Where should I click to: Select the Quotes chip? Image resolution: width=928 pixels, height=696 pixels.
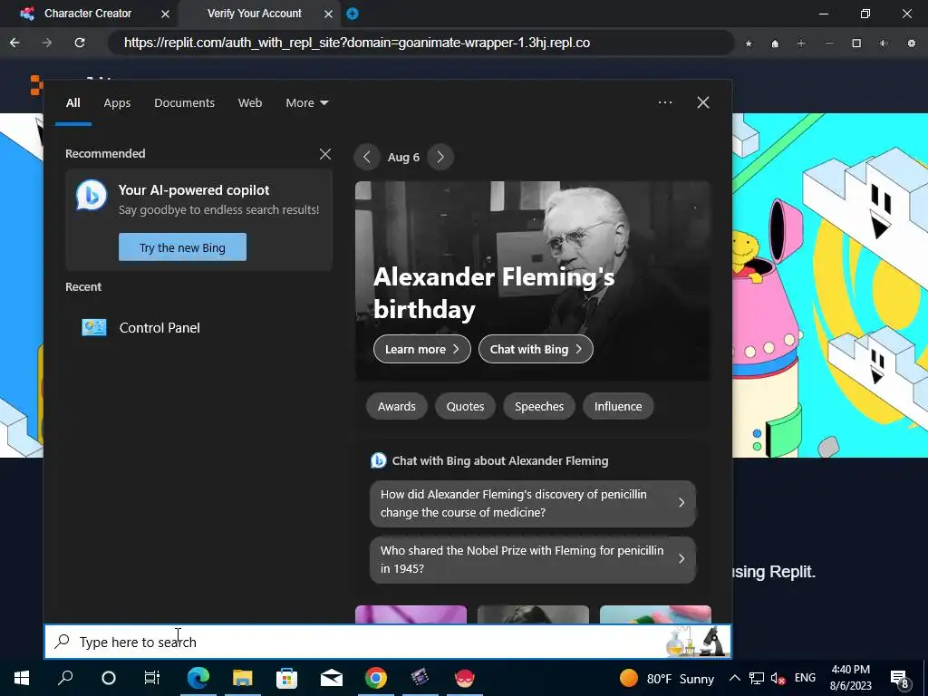(x=465, y=407)
